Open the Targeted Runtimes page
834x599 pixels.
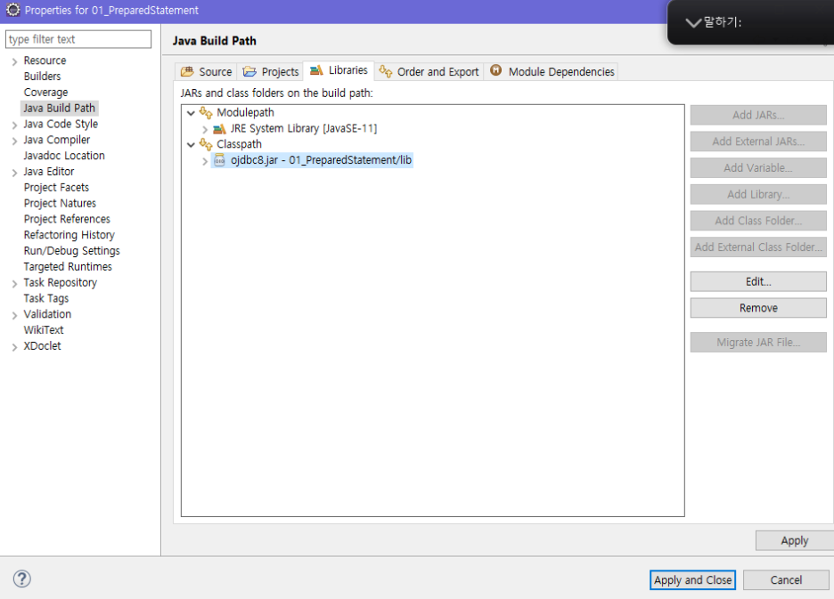coord(68,267)
